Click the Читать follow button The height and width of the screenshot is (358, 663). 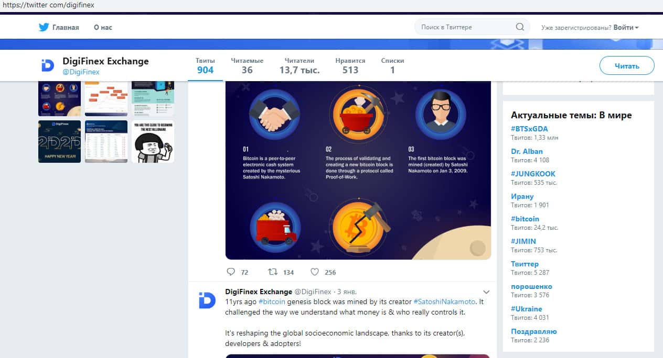click(627, 66)
